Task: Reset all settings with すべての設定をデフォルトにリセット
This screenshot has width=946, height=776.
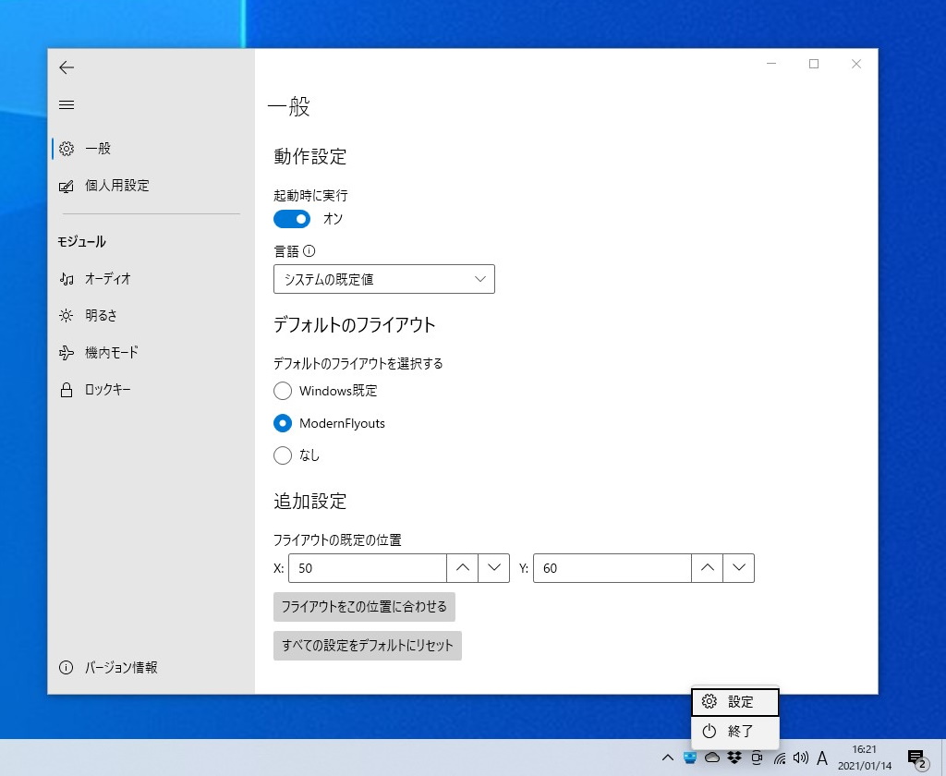Action: pyautogui.click(x=367, y=646)
